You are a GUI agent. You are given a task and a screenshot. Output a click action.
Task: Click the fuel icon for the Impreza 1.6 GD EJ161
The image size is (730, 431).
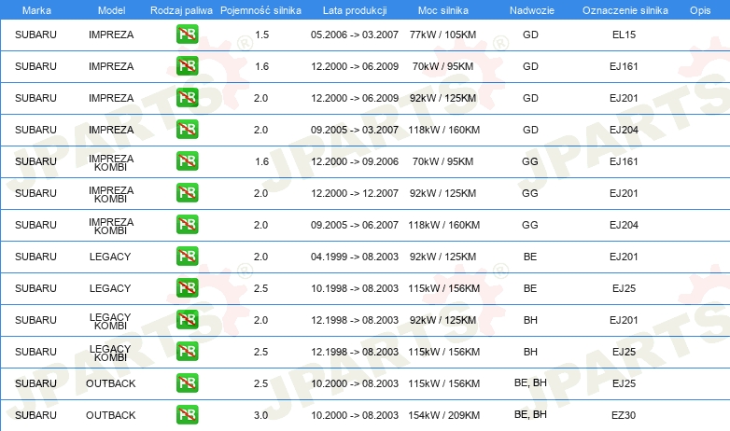coord(187,65)
